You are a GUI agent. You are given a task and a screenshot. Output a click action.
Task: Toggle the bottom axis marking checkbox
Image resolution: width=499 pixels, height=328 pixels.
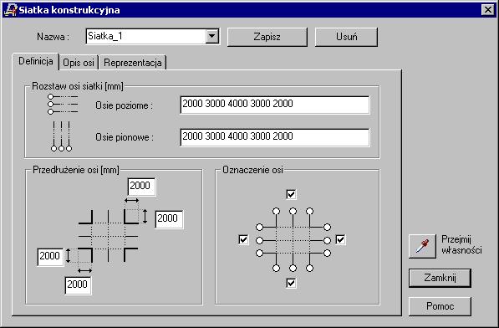[291, 283]
